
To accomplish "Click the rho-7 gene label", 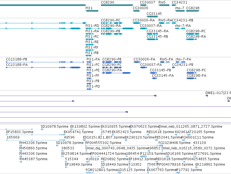I will click(180, 8).
